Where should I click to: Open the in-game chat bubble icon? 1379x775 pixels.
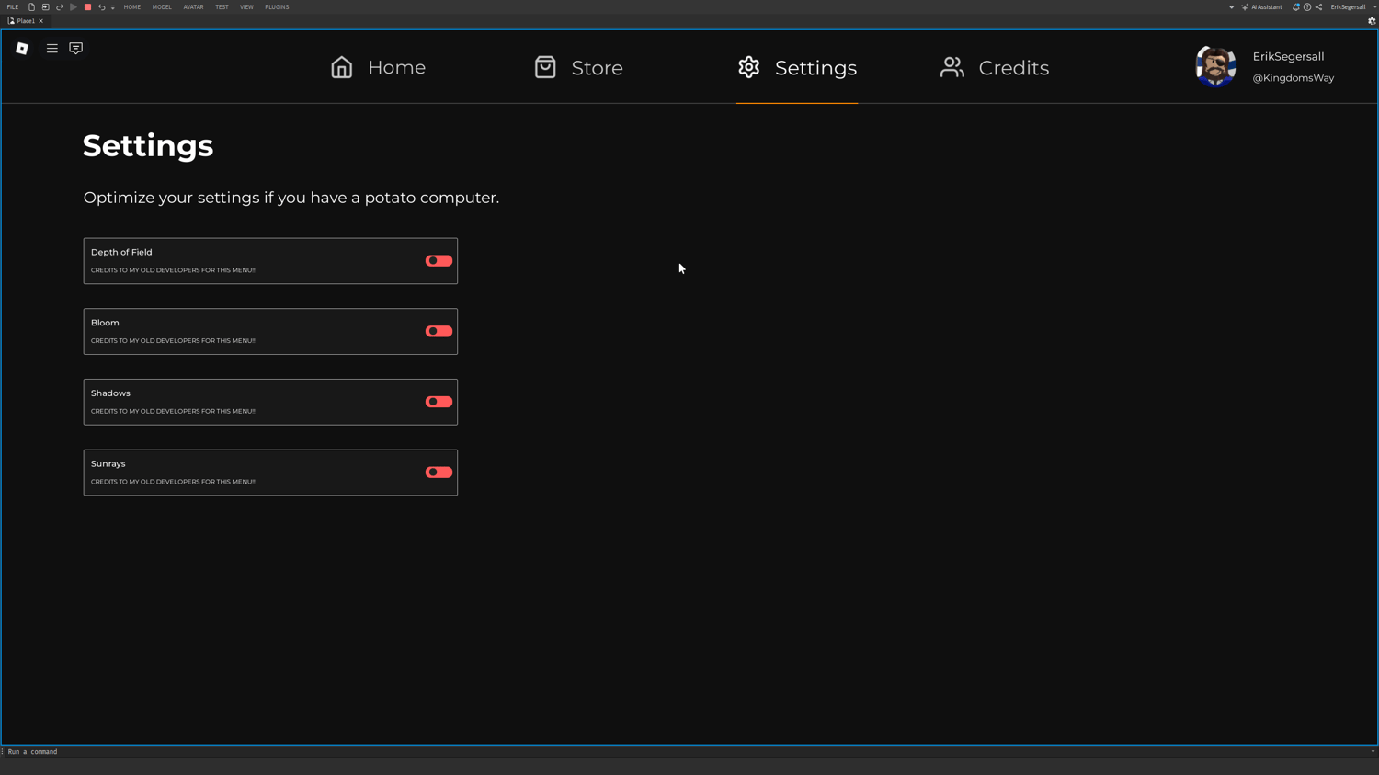tap(76, 49)
